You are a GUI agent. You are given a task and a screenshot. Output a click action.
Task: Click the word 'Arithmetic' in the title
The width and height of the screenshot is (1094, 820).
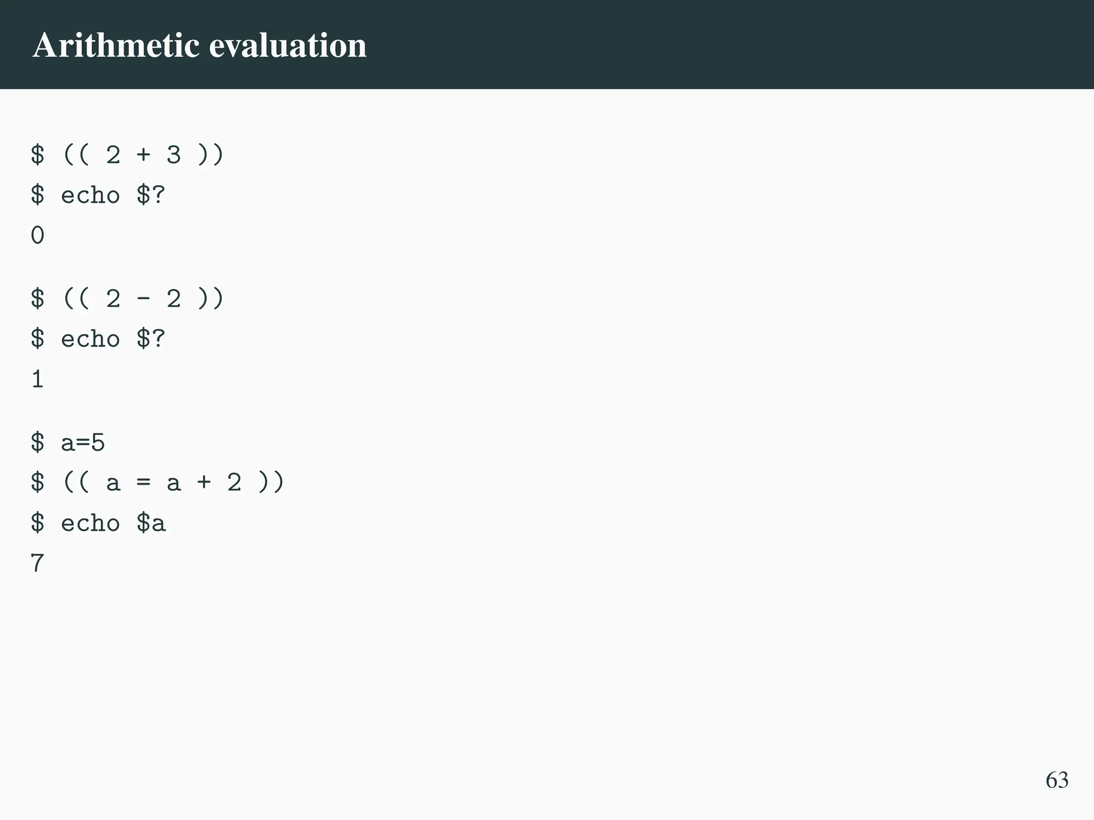116,45
